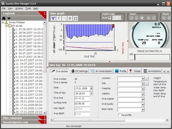Open the Weather dropdown
This screenshot has height=129, width=172.
[x=143, y=89]
